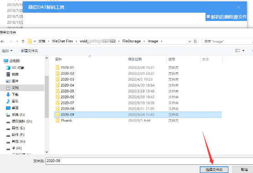The width and height of the screenshot is (253, 173).
Task: Select 图片 in navigation pane
Action: pos(12,81)
